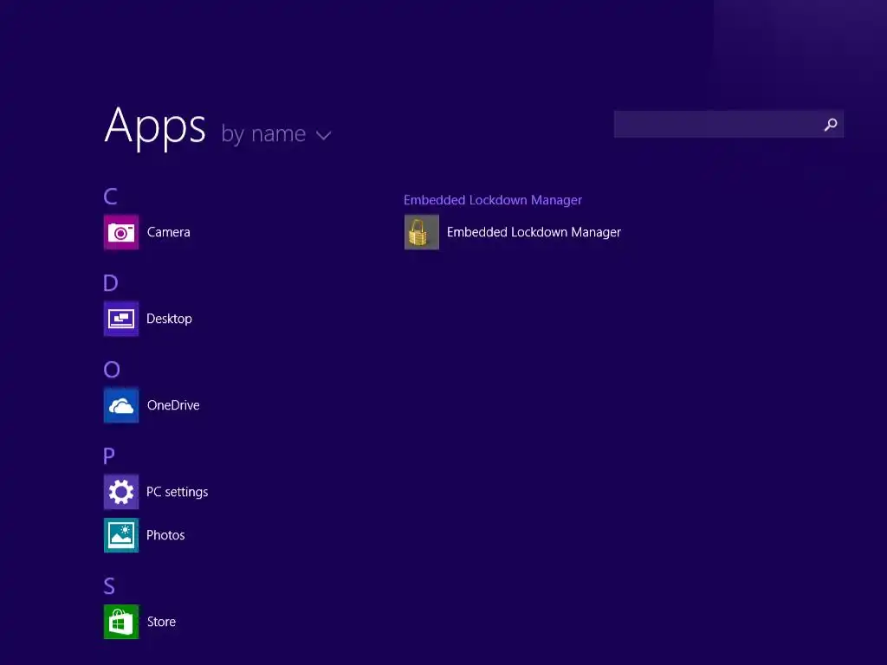Jump using the letter S header

109,586
